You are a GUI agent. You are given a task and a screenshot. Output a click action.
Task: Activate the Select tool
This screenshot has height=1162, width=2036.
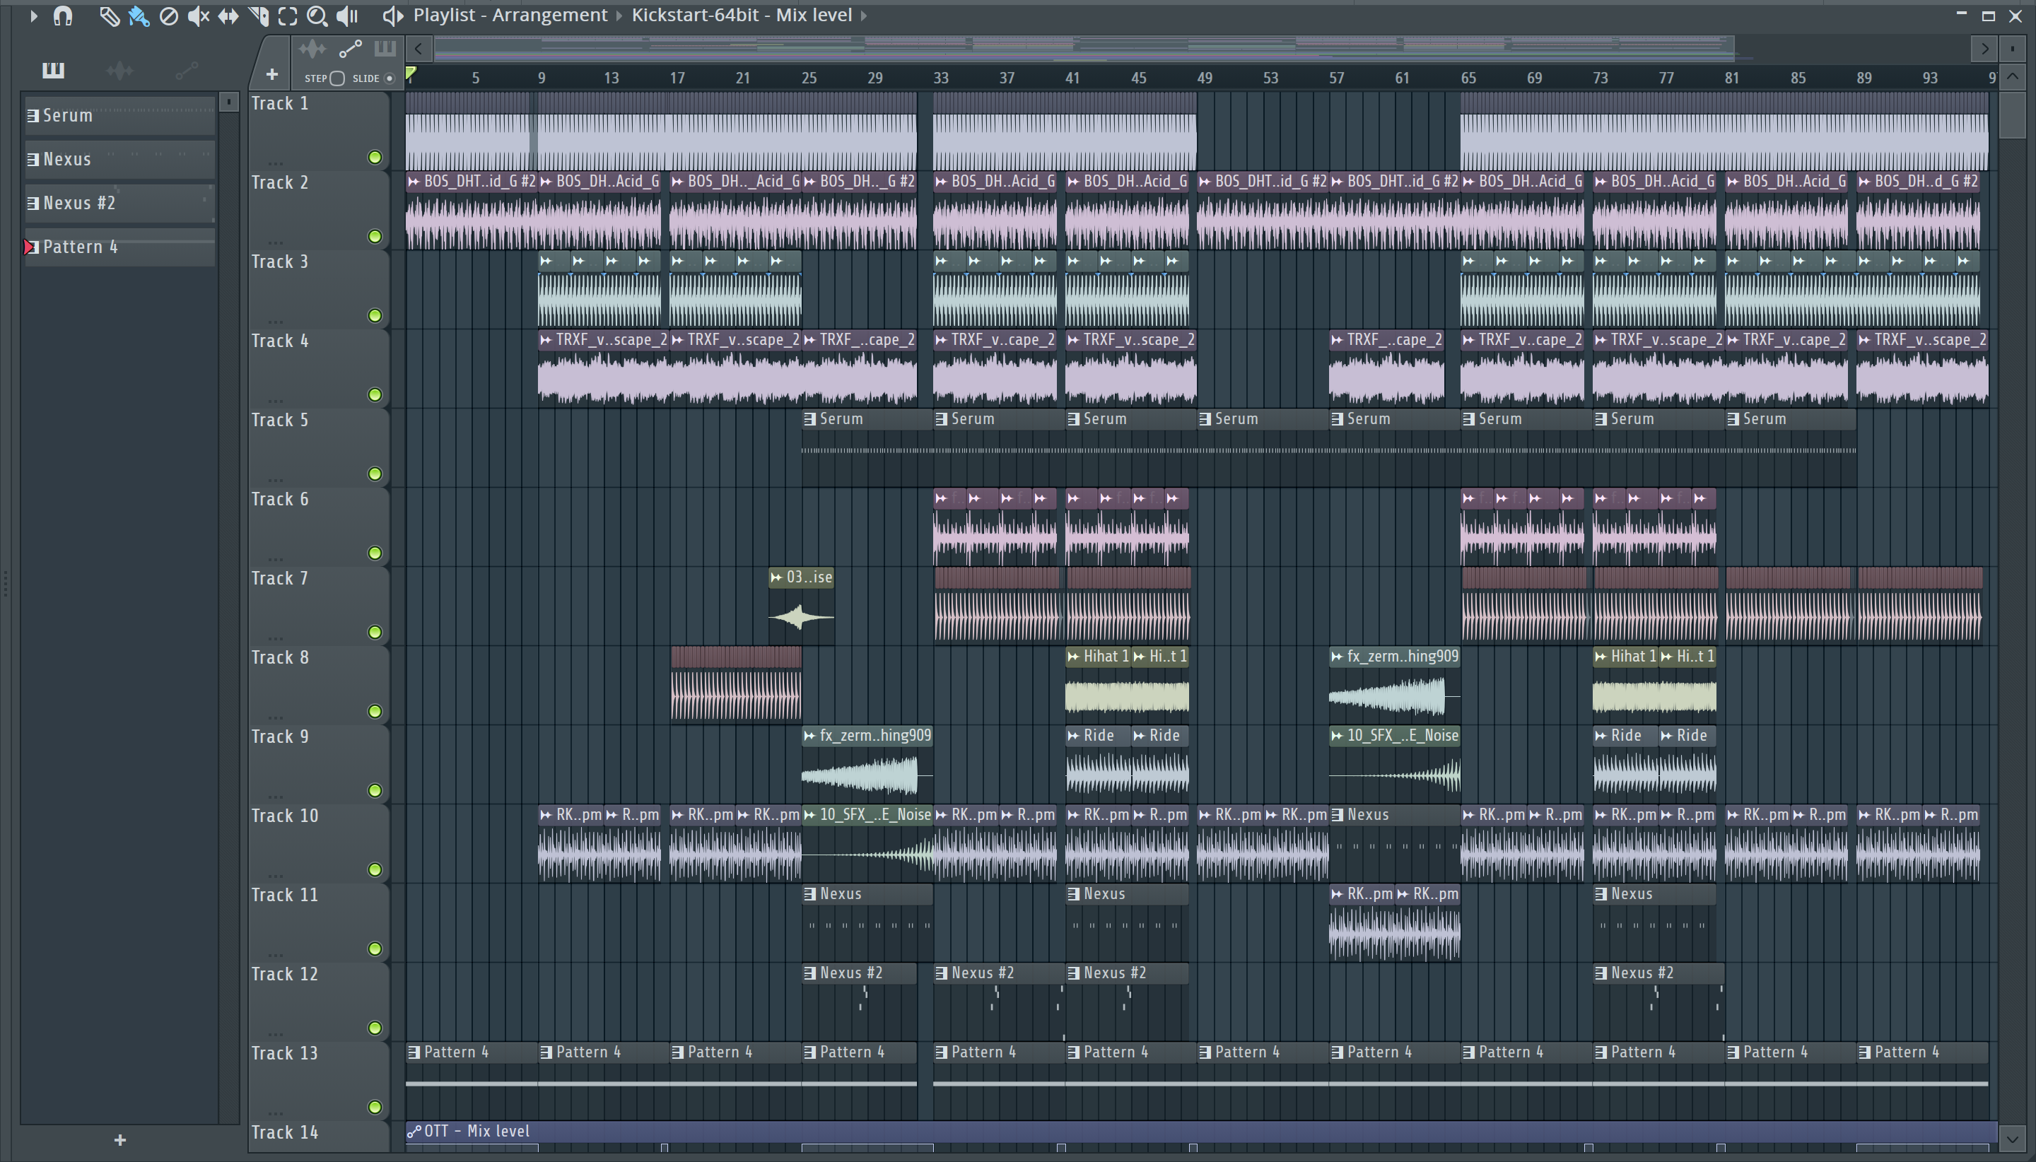(287, 15)
